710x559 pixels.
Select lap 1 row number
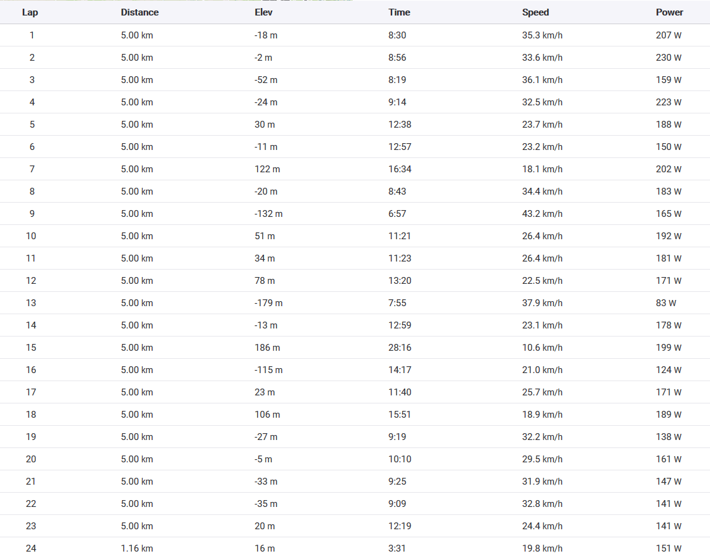click(32, 35)
